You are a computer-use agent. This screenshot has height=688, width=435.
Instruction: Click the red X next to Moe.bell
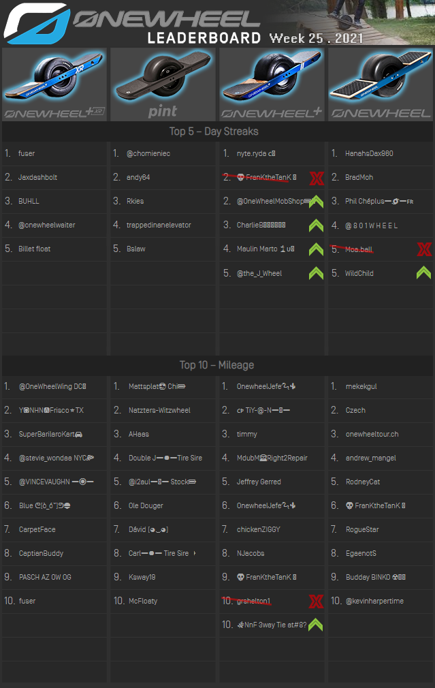click(x=423, y=249)
